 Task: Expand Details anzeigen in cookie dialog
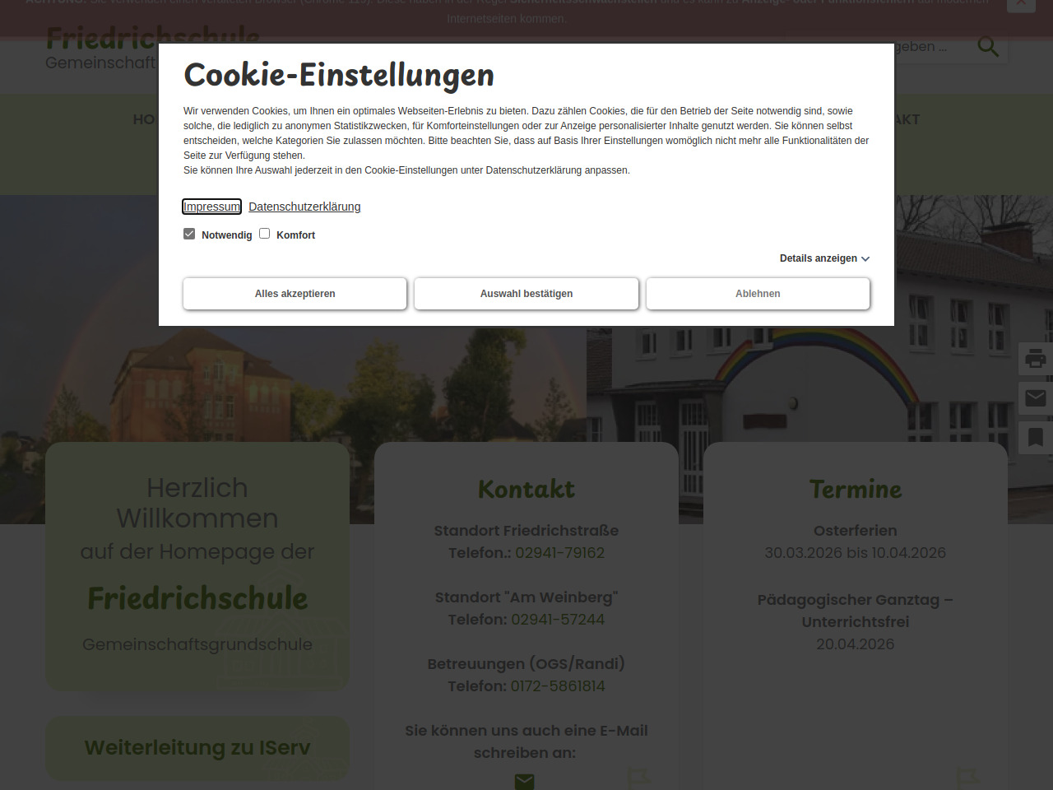[x=818, y=258]
